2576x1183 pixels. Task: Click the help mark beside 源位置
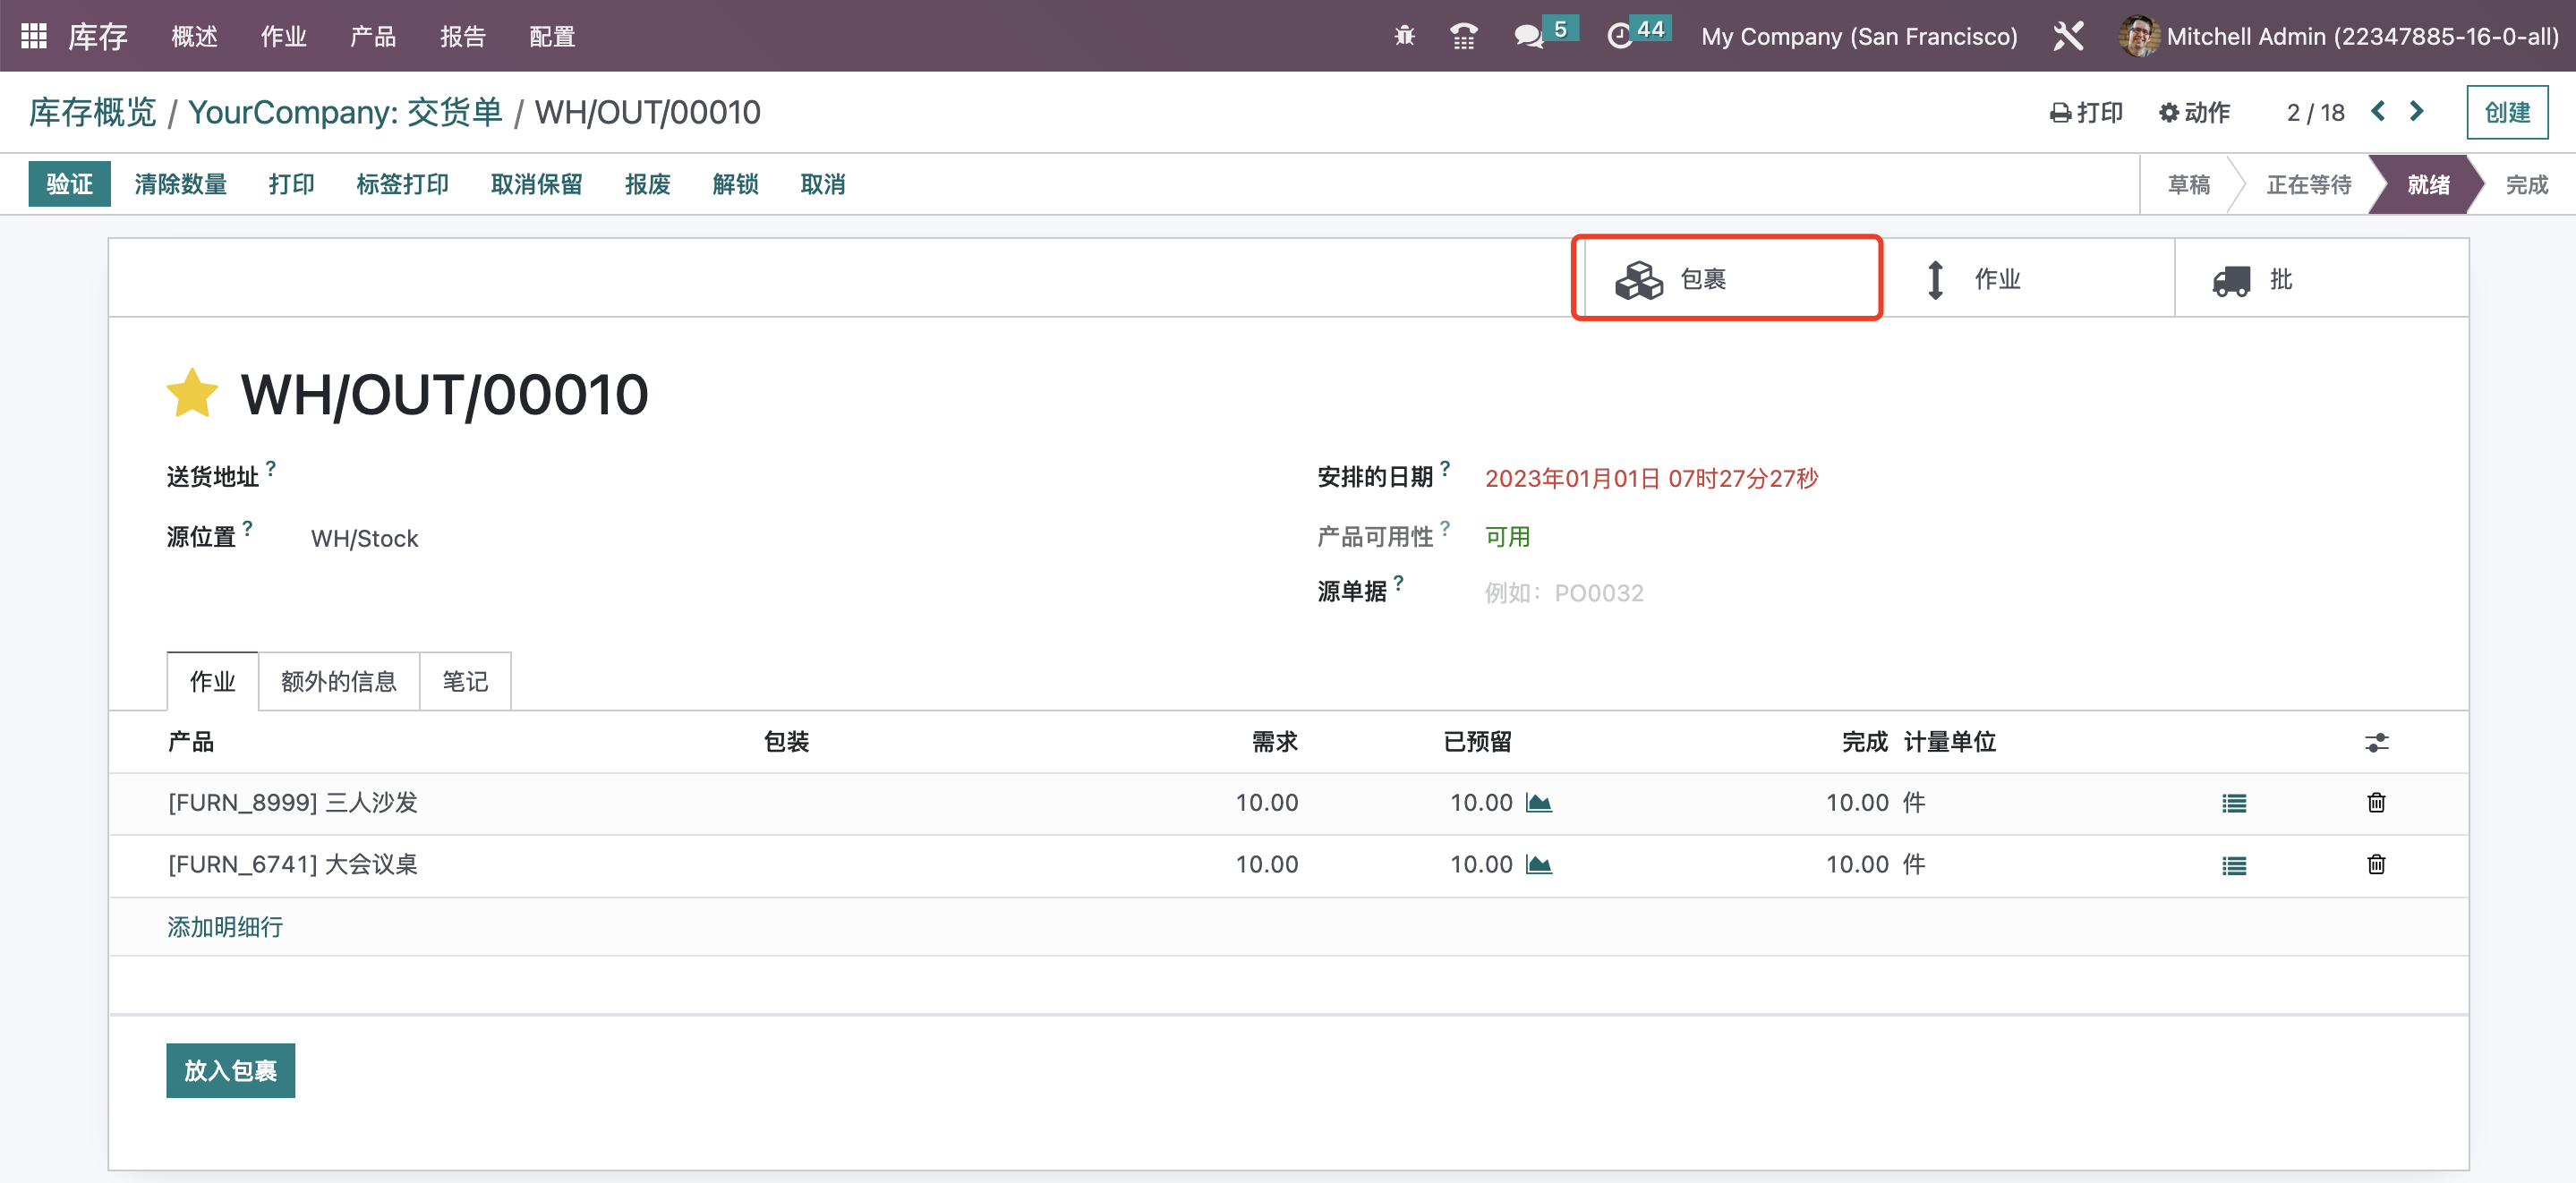tap(247, 527)
